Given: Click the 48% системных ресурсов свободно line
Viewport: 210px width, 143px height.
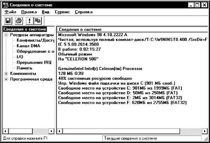Looking at the screenshot, I should [95, 79].
